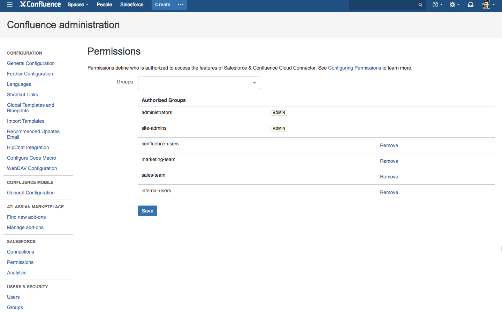
Task: Click the administrators group name
Action: click(x=157, y=112)
